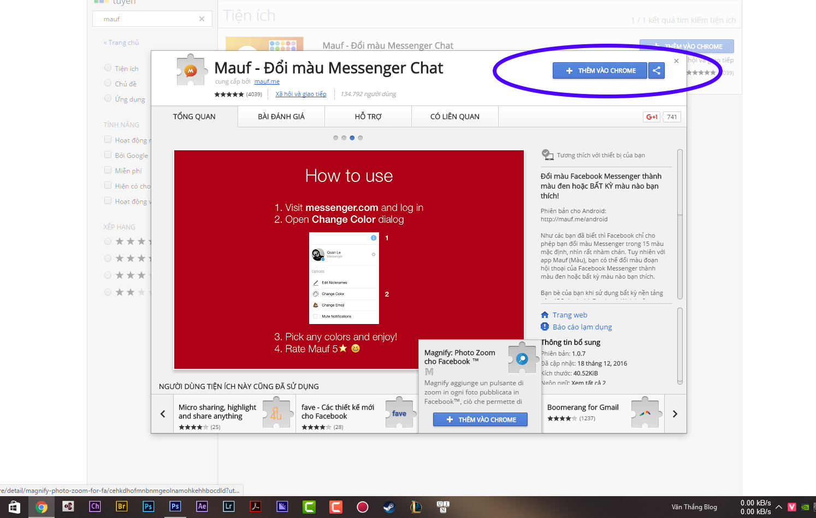Click the home icon beside Trang web
Screen dimensions: 816x518
pos(545,315)
